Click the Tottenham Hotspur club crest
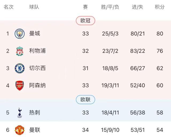 [20, 113]
